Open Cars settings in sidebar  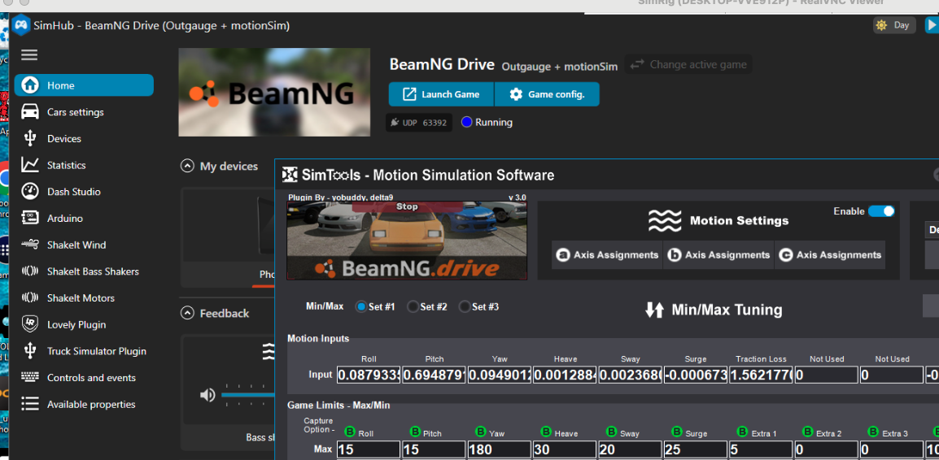tap(75, 112)
